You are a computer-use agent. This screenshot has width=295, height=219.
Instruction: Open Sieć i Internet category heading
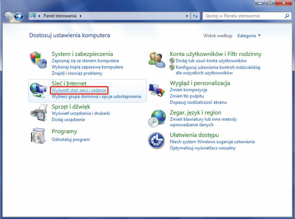(69, 83)
